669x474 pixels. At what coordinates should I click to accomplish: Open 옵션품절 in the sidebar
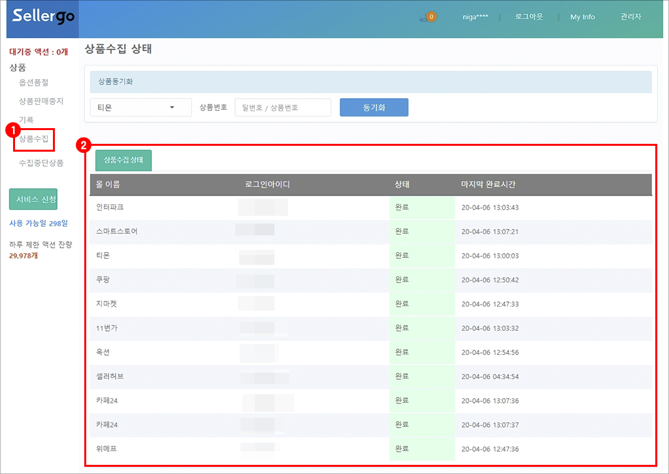point(34,82)
